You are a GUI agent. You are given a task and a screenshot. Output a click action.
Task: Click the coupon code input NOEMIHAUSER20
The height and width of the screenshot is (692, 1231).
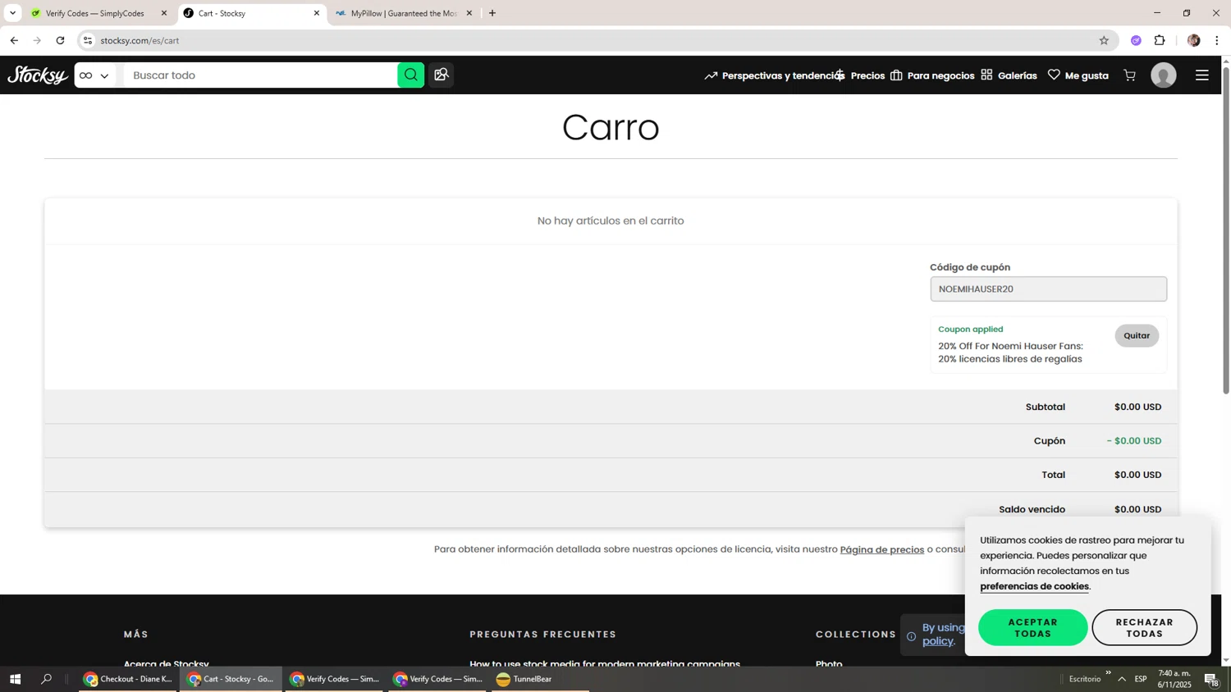click(1048, 289)
